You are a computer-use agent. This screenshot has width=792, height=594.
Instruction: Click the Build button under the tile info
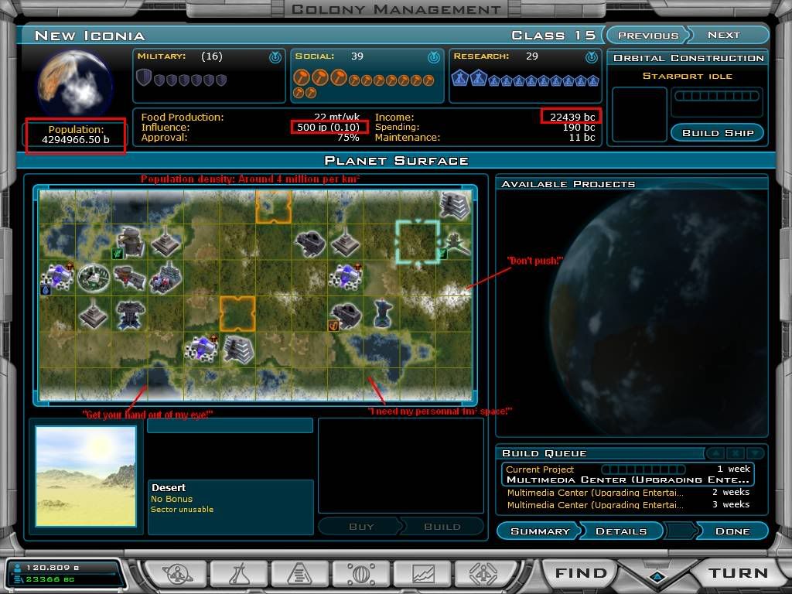442,526
